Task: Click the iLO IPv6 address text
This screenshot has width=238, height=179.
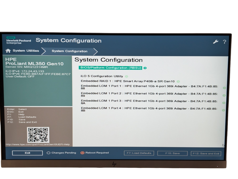Action: click(x=38, y=74)
